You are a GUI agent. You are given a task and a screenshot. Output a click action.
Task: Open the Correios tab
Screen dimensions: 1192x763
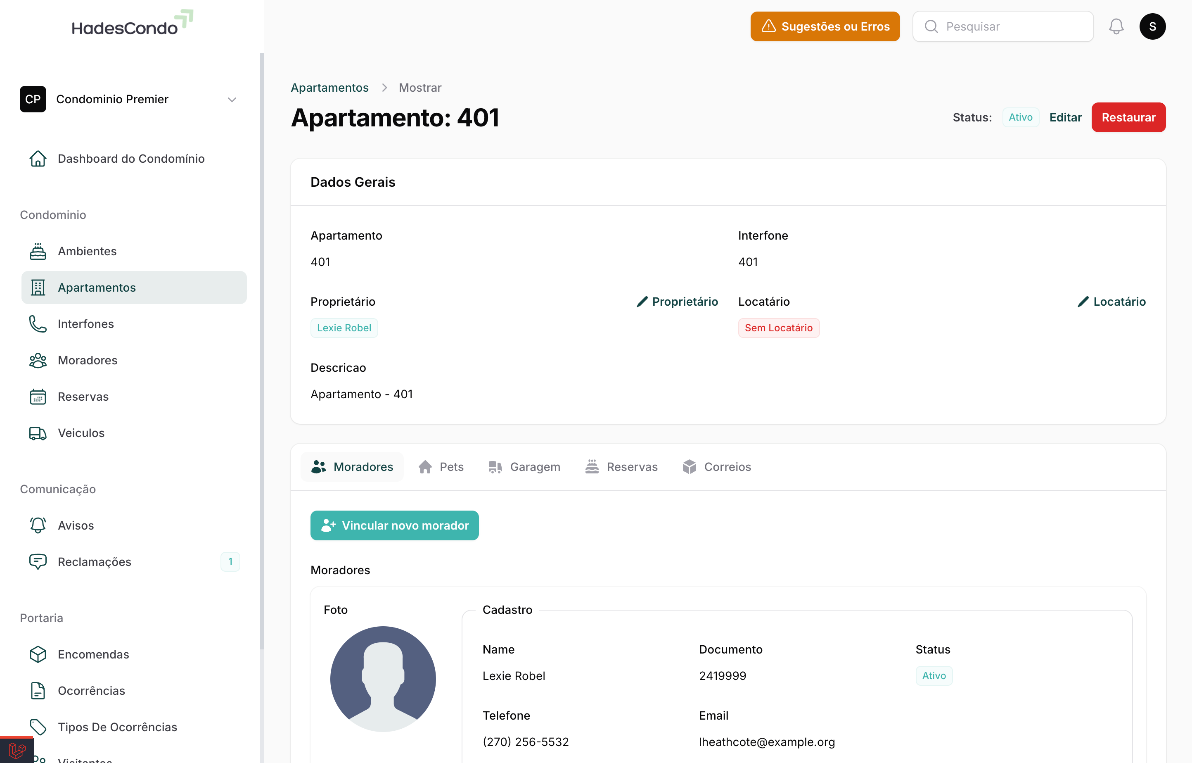pos(717,467)
